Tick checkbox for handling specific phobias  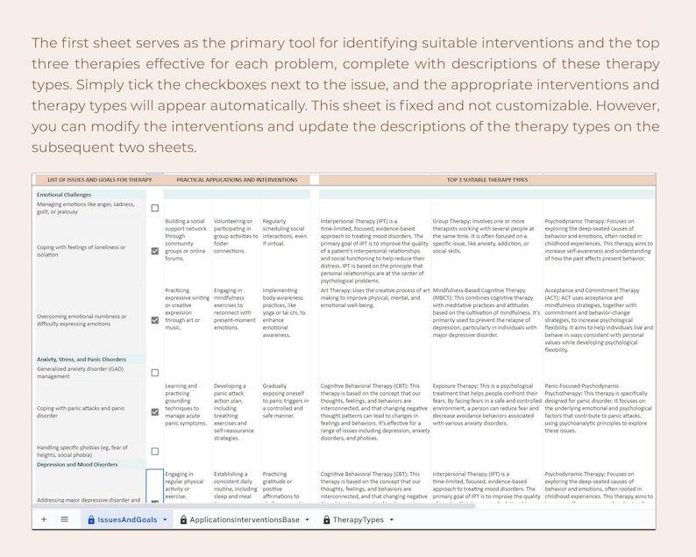point(155,451)
